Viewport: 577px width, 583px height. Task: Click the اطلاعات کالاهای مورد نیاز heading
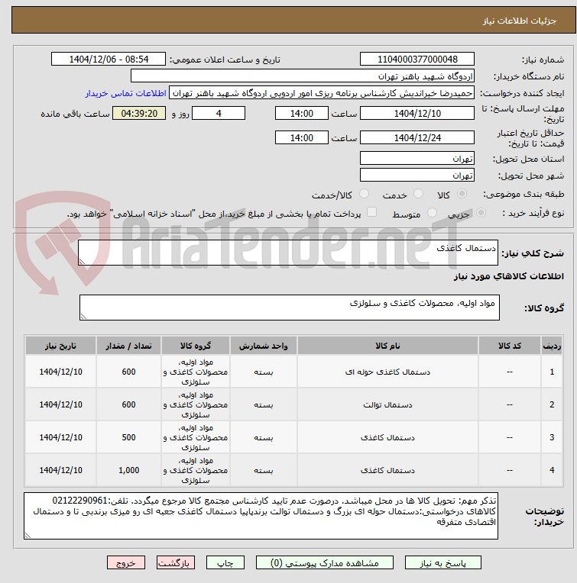(508, 276)
